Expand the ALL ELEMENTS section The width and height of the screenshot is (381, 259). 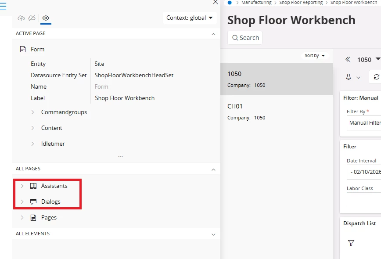pos(213,234)
